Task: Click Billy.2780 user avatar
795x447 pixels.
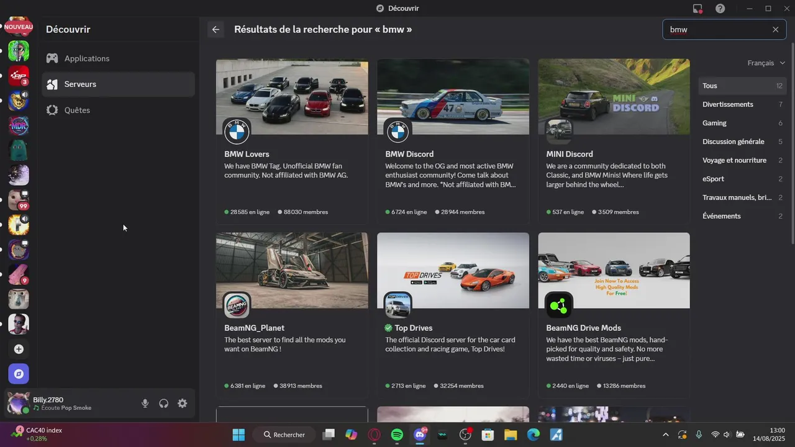Action: point(18,404)
